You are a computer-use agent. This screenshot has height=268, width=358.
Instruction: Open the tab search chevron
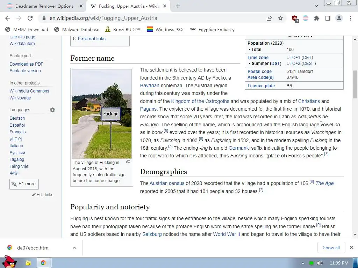[x=316, y=6]
